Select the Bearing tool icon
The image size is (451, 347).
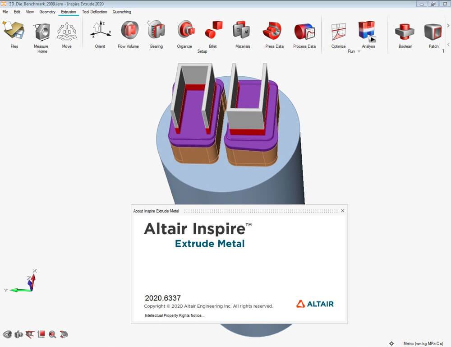coord(156,31)
